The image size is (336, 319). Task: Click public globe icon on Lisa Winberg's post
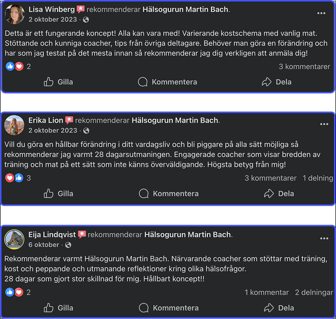coord(86,19)
